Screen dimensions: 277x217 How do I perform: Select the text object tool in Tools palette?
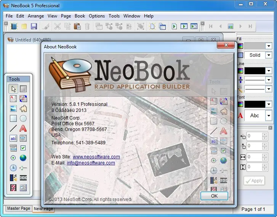coord(13,99)
